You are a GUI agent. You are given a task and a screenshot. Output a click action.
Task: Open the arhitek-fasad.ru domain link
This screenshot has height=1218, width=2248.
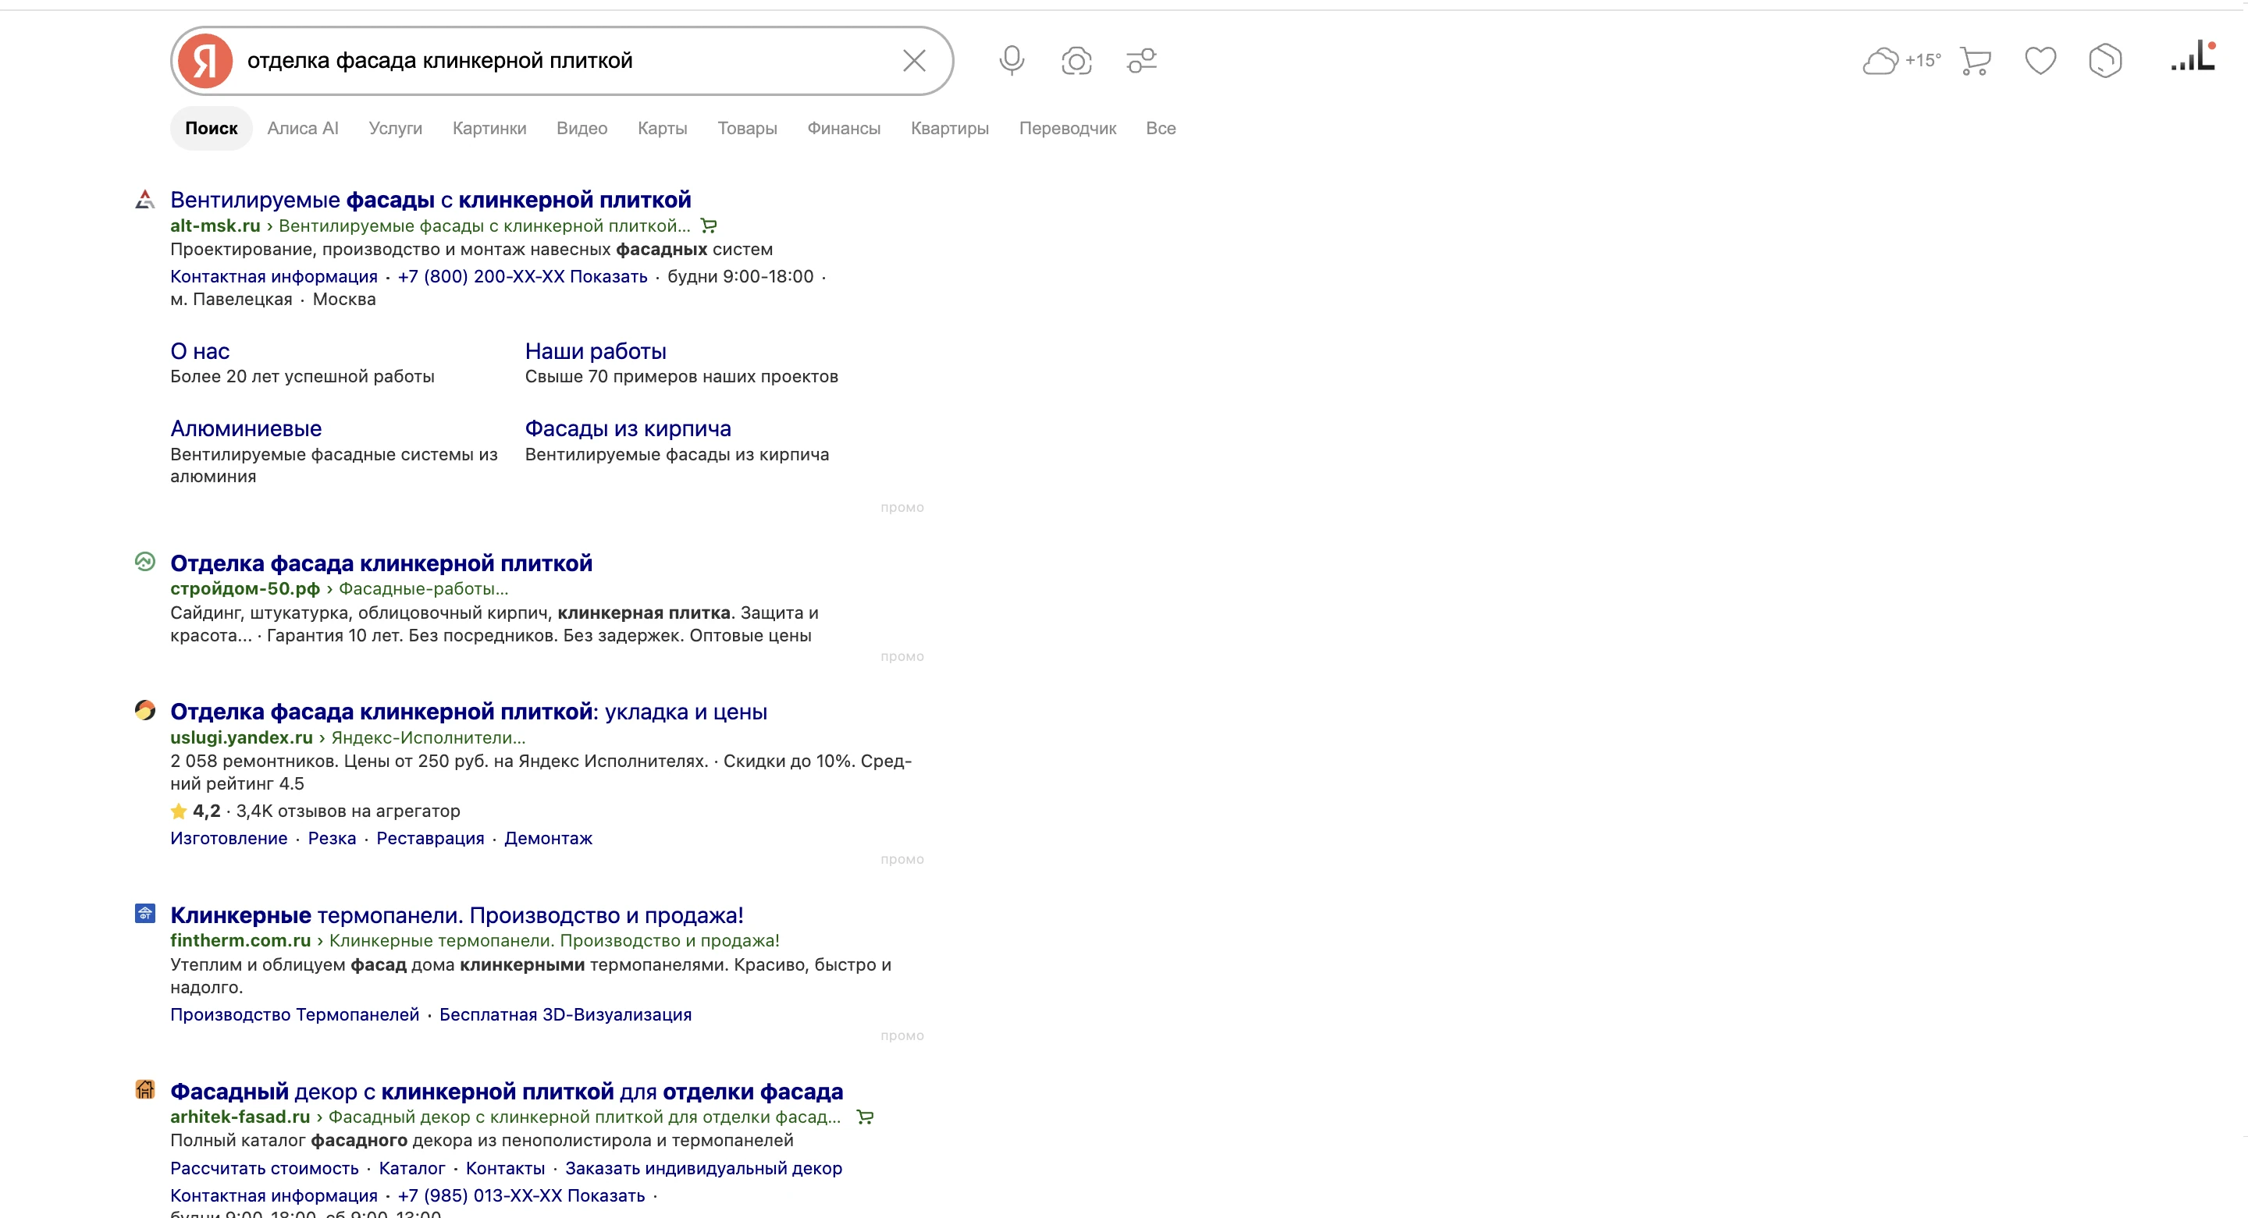(x=240, y=1117)
